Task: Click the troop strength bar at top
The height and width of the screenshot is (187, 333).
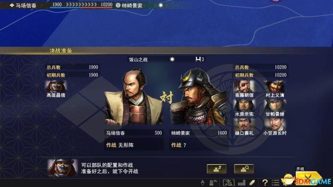Action: (81, 5)
